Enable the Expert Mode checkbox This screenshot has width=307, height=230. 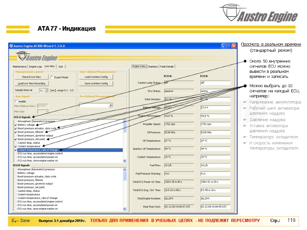coord(52,77)
